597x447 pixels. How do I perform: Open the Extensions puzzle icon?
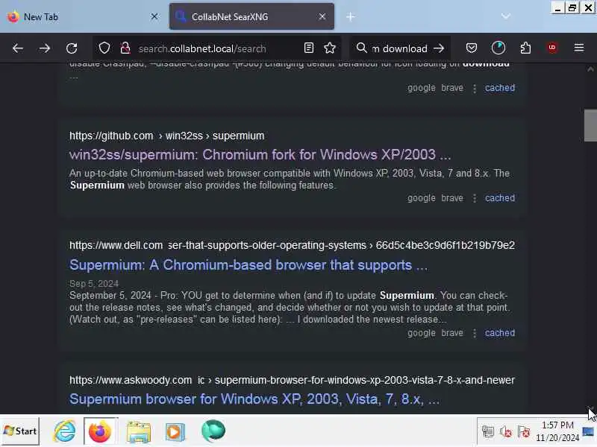(525, 48)
